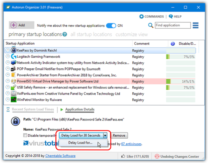Switch to Recent System Load Times tab
This screenshot has width=208, height=163.
click(x=33, y=109)
